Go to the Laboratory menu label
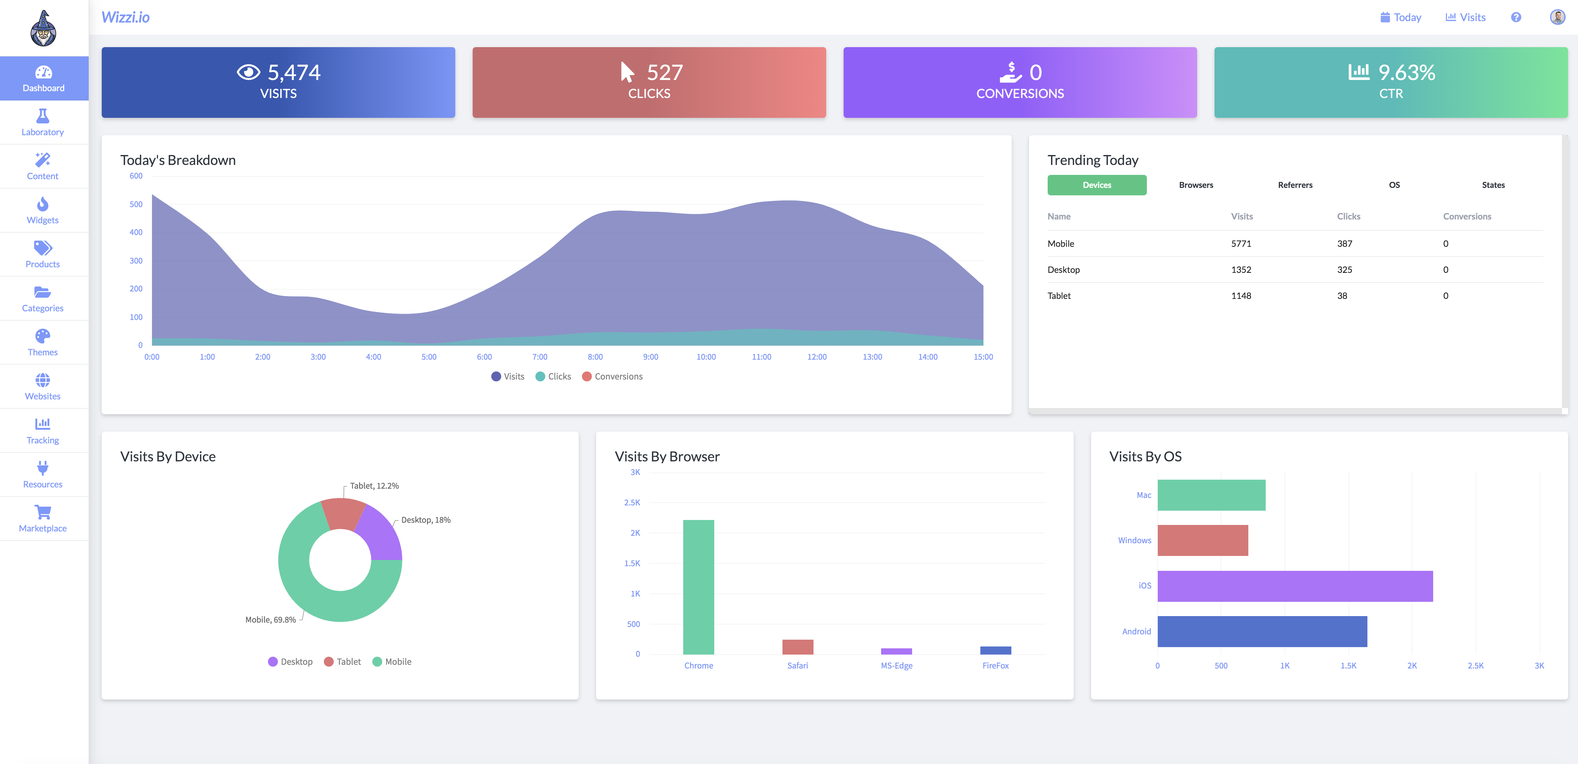 click(x=43, y=132)
